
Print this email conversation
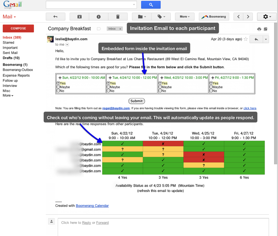coord(259,29)
